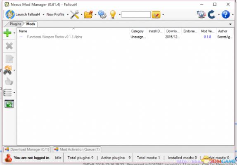Viewport: 237px width, 165px height.
Task: Click the Launch Fallout4 Vault Boy icon
Action: pos(10,14)
